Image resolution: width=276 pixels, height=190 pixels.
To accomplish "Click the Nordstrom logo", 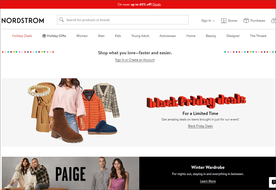I will pyautogui.click(x=23, y=21).
